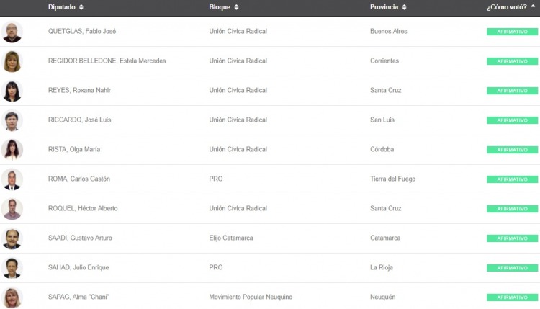This screenshot has width=540, height=309.
Task: Click Tierra del Fuego province cell
Action: point(392,179)
